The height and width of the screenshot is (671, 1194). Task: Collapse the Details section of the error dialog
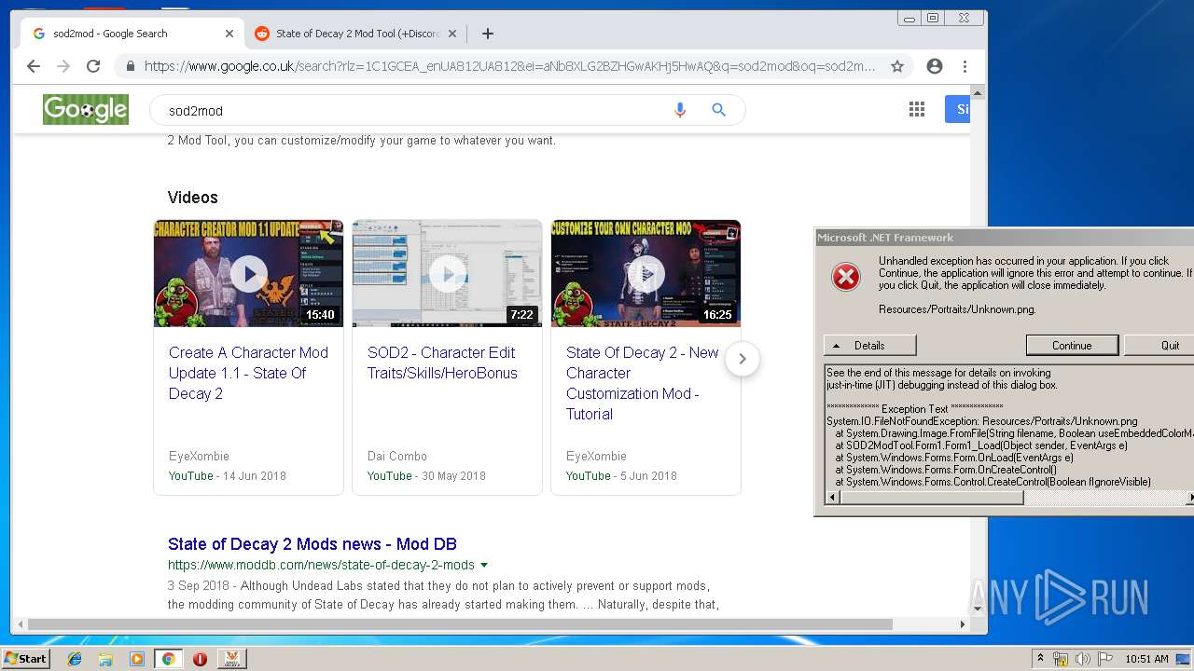click(869, 346)
